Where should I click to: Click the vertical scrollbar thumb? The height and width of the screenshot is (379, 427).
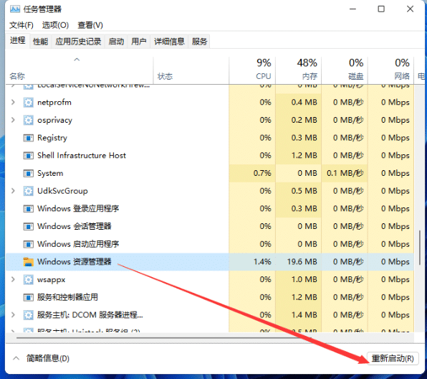tap(420, 248)
